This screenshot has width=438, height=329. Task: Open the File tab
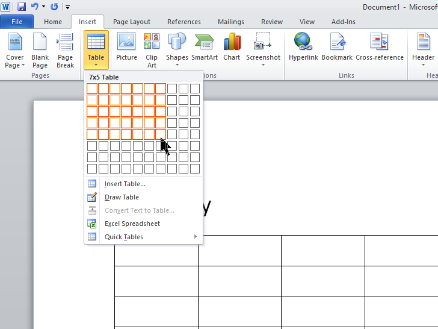(17, 22)
